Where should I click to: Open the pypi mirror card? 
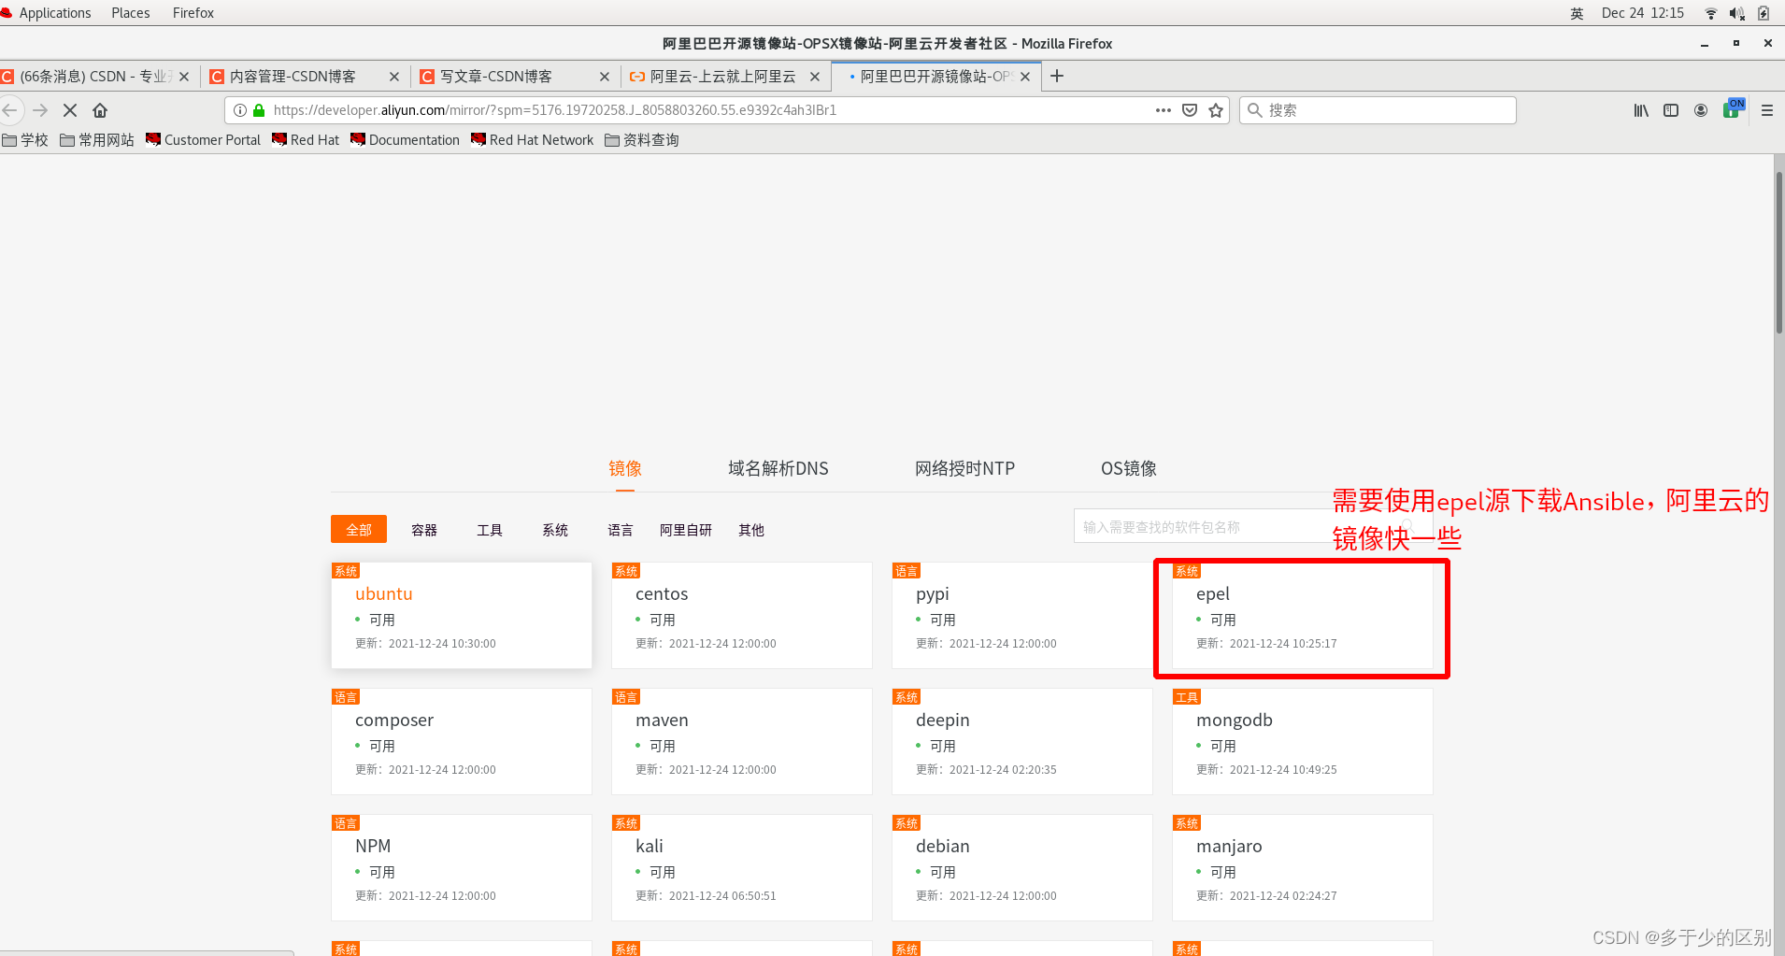coord(1022,615)
